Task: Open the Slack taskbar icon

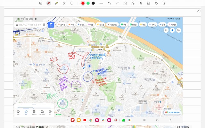Action: click(x=103, y=120)
